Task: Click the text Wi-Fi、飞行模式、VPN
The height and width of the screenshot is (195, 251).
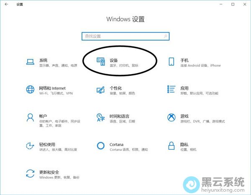Action: (x=56, y=93)
